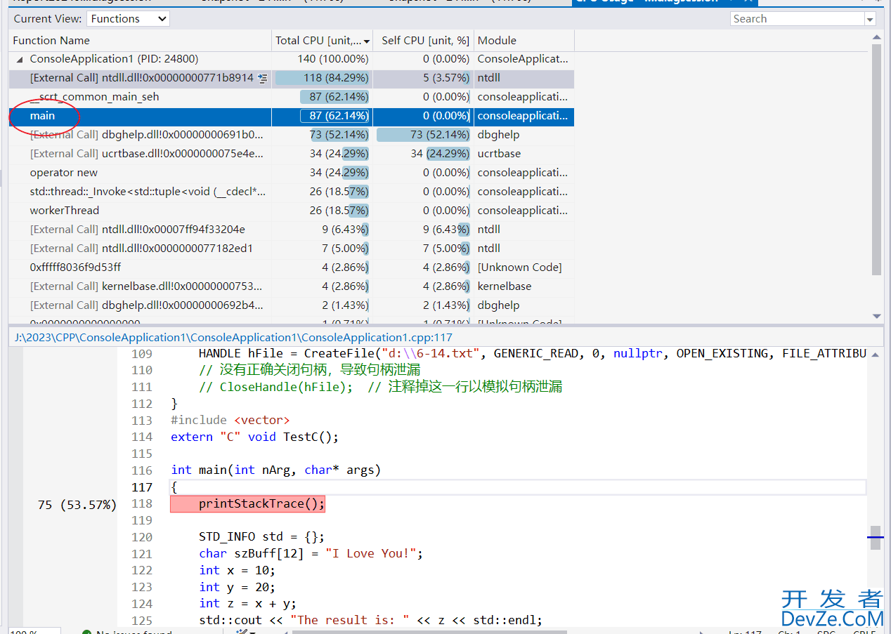Click the Current View label
This screenshot has height=634, width=891.
pos(47,19)
